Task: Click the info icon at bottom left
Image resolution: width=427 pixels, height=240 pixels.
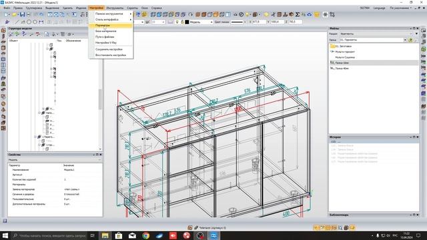Action: (5, 221)
